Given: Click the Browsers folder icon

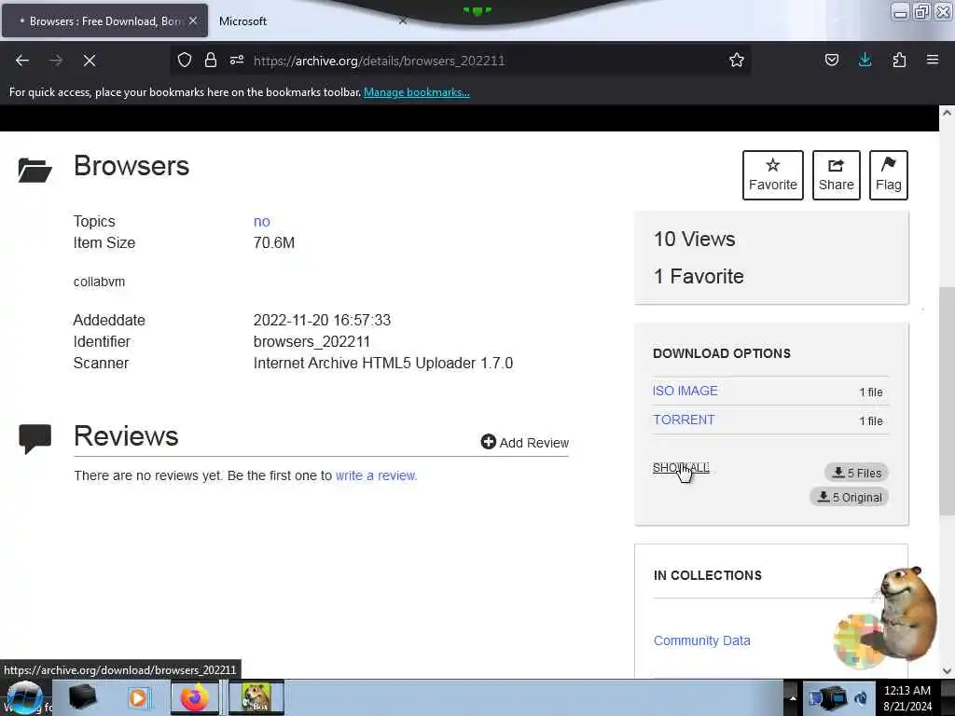Looking at the screenshot, I should click(35, 170).
